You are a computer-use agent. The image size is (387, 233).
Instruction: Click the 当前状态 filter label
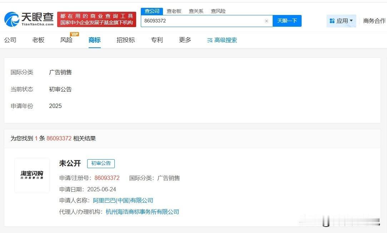pos(22,89)
